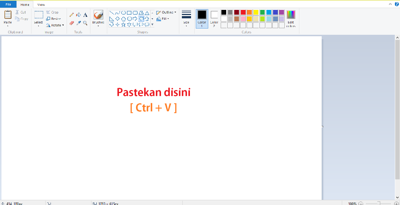
Task: Select the Down arrow shape
Action: pyautogui.click(x=112, y=25)
